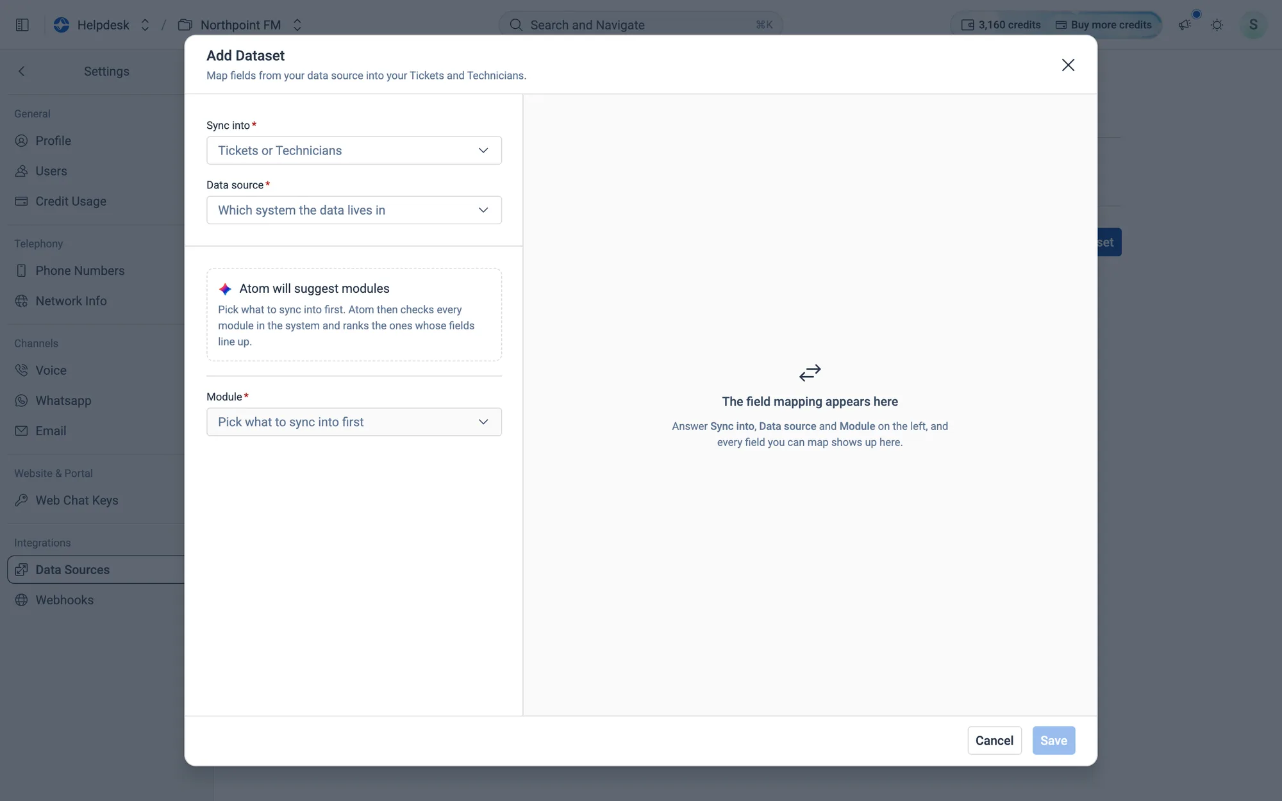Click Buy more credits button

click(x=1104, y=25)
